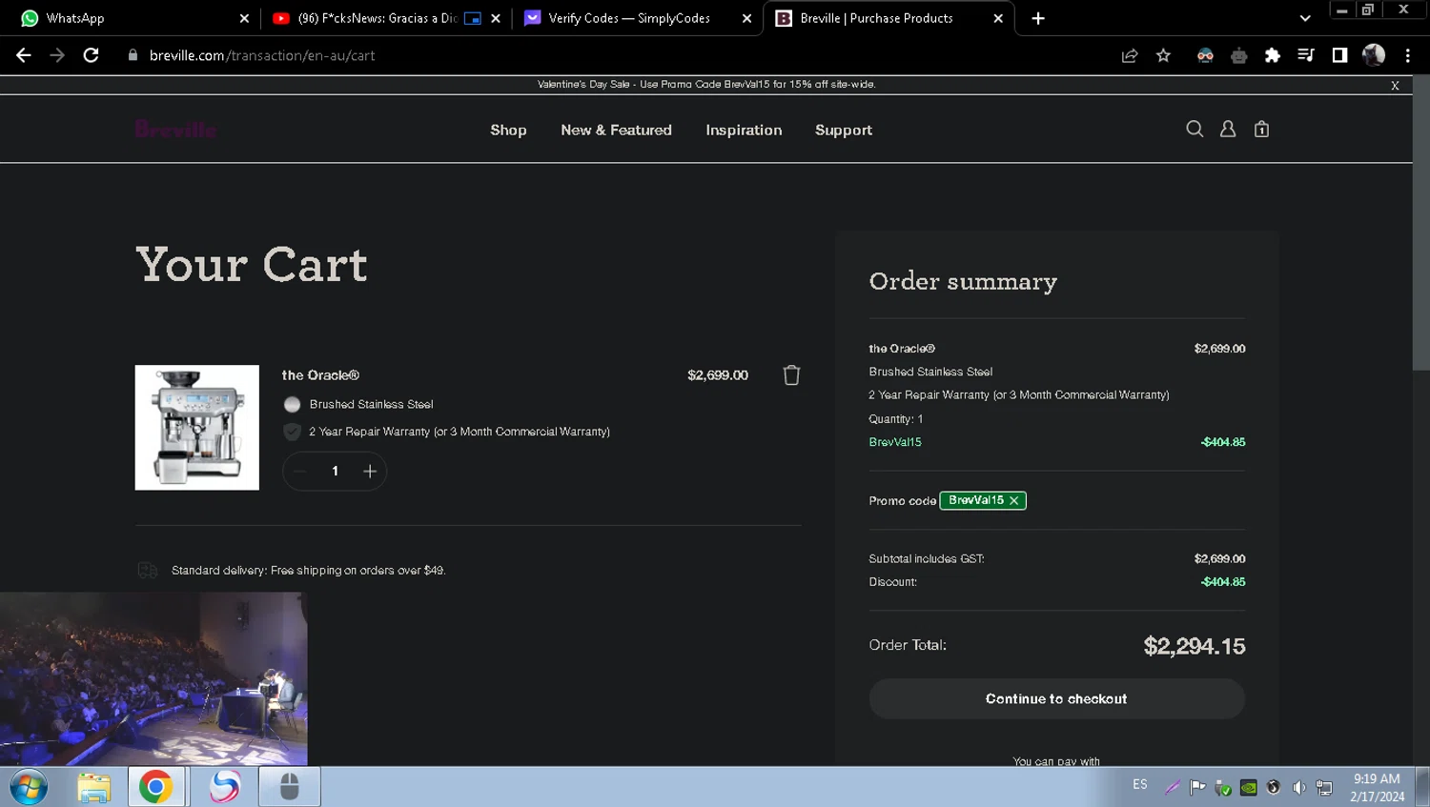The height and width of the screenshot is (807, 1430).
Task: Open the site search magnifier icon
Action: click(1195, 129)
